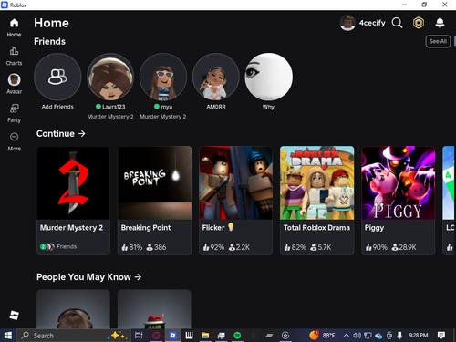Click Flicker's 92% like rating
Viewport: 456px width, 342px height.
(213, 247)
